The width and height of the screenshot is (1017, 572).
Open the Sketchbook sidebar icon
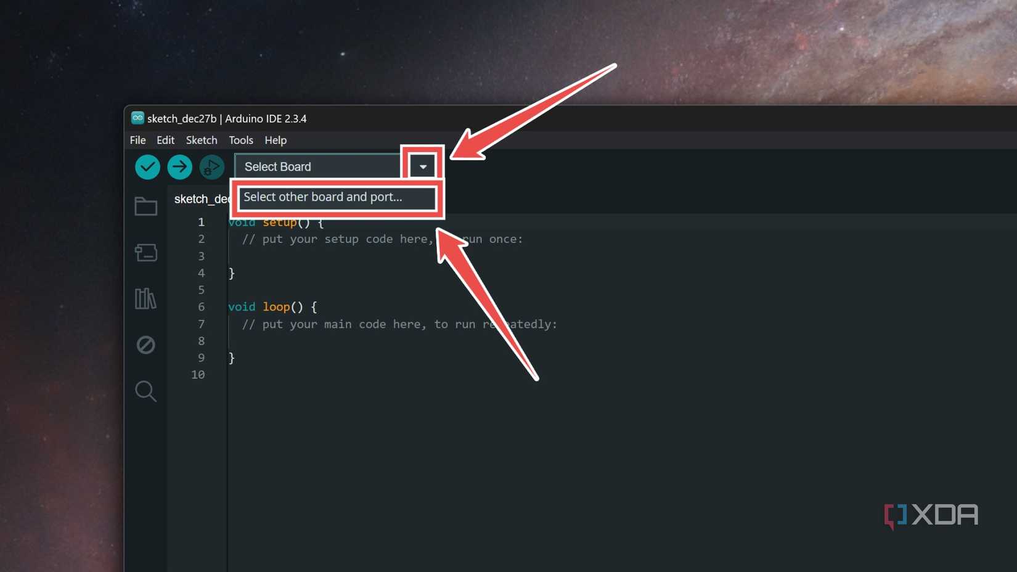click(145, 206)
